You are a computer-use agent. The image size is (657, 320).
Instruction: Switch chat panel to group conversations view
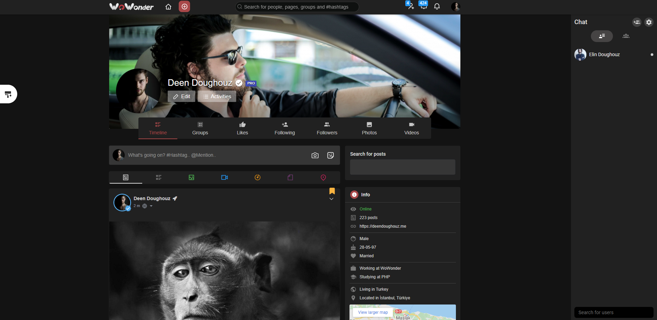626,36
